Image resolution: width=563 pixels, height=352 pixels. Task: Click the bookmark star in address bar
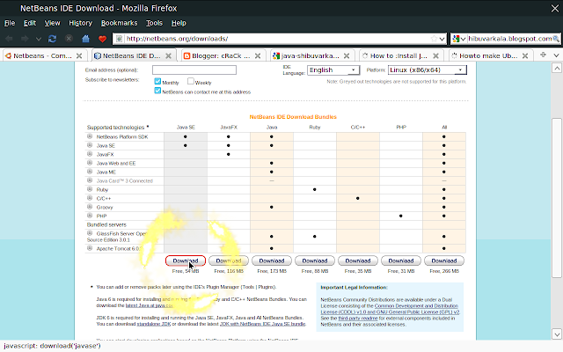[434, 39]
